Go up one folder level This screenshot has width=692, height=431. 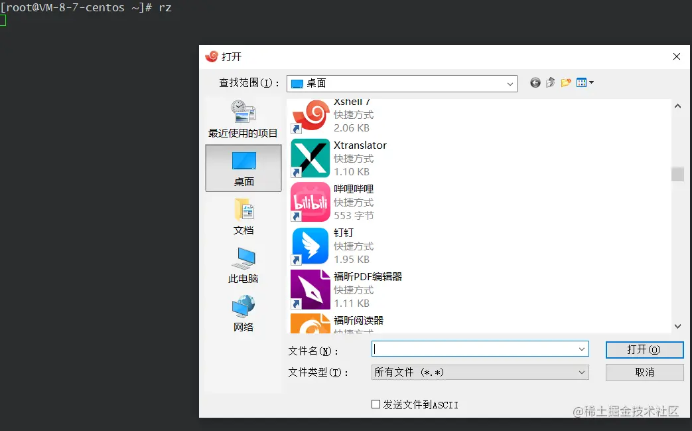550,82
